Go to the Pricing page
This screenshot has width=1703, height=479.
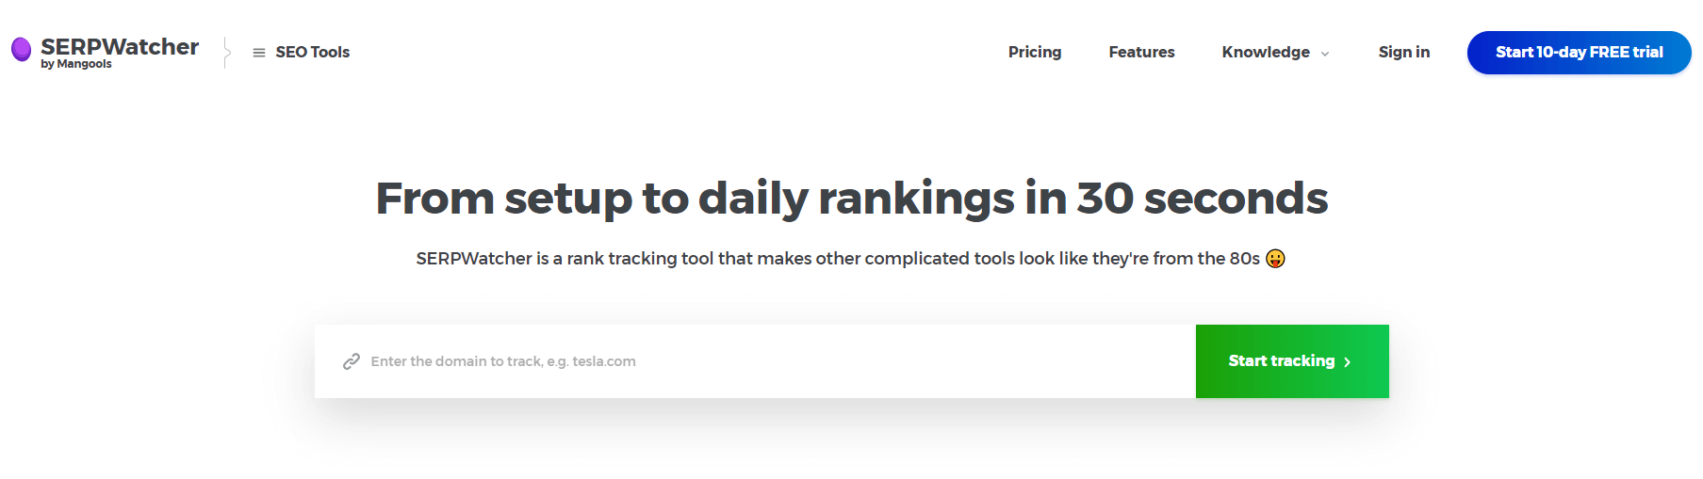[x=1035, y=52]
